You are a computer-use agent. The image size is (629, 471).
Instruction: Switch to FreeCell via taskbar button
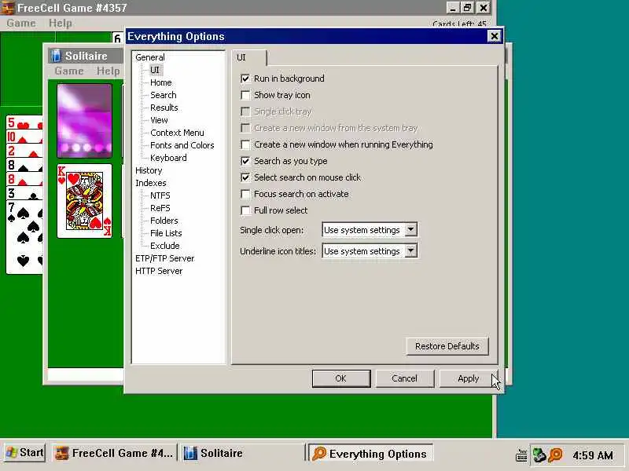(114, 453)
